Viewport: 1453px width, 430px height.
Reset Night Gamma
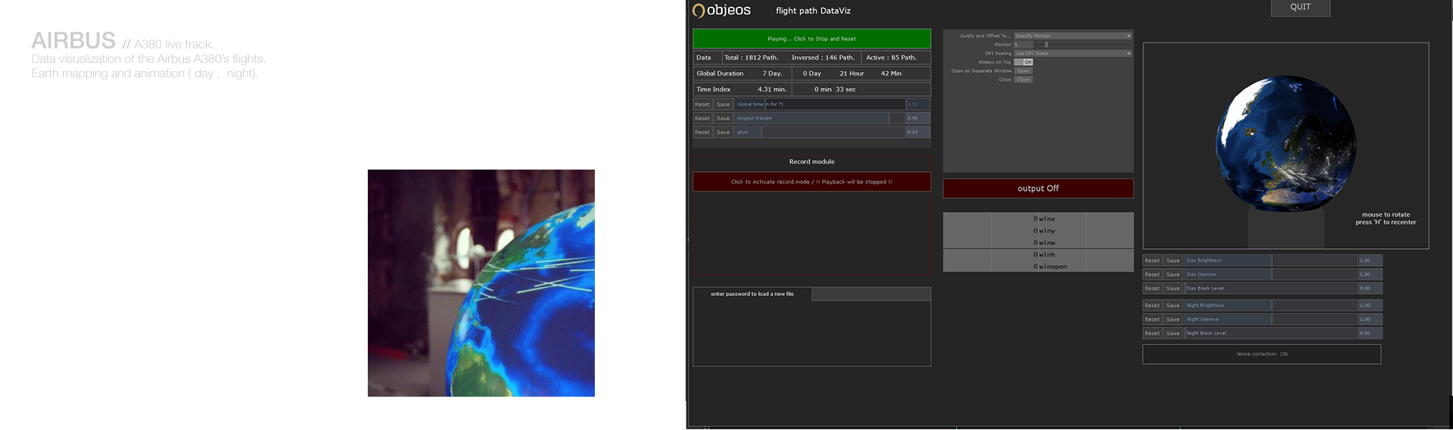(x=1152, y=319)
